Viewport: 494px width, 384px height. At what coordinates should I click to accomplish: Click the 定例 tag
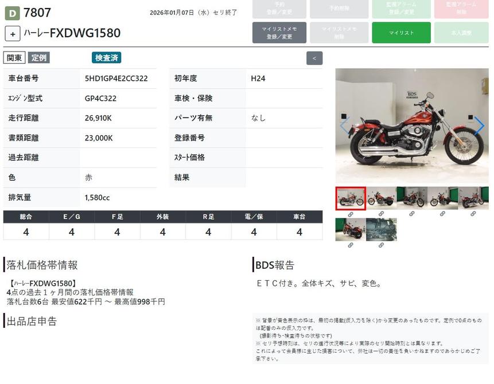click(x=39, y=58)
